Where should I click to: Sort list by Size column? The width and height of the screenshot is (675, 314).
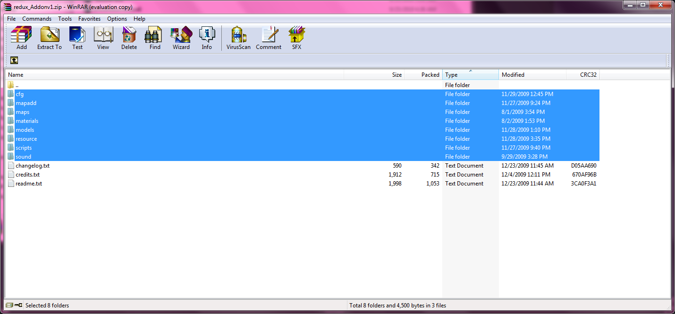374,75
